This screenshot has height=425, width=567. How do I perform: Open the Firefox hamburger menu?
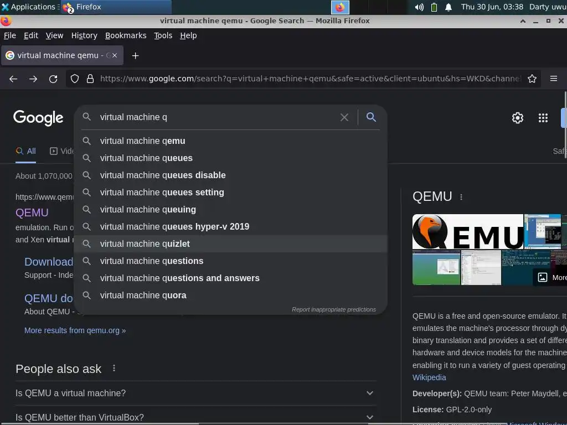click(x=554, y=79)
